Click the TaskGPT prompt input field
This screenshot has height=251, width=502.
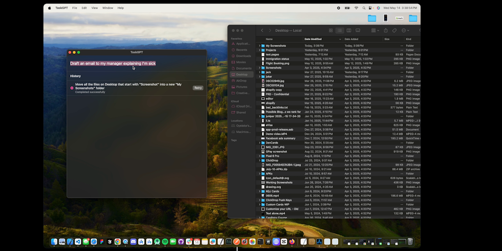(x=136, y=63)
